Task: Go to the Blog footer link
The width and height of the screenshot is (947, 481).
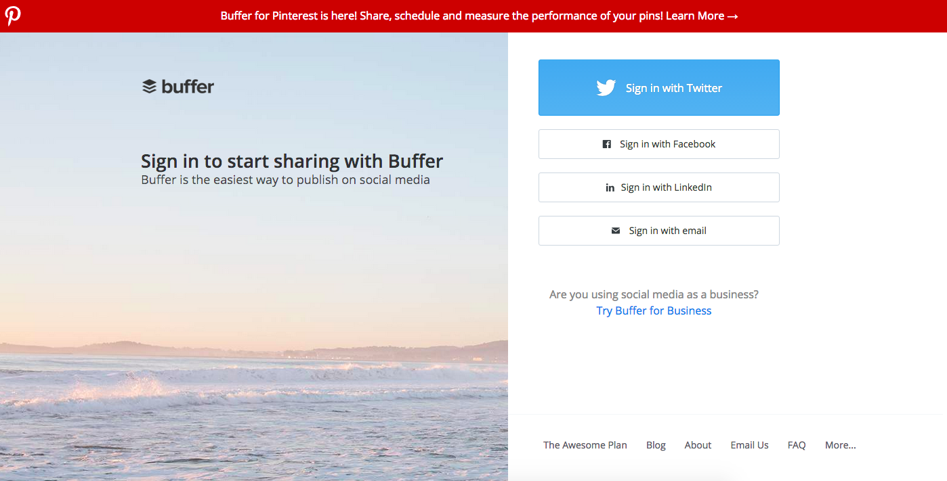Action: [x=656, y=445]
